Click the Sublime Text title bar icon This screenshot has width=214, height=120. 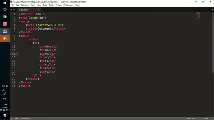(11, 2)
